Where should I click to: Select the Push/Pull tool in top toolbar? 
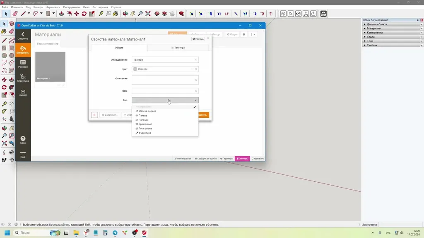point(61,14)
